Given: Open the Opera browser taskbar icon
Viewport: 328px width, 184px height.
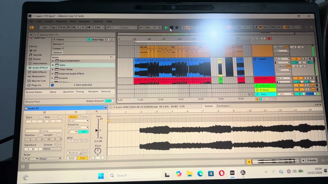Looking at the screenshot, I should (221, 173).
